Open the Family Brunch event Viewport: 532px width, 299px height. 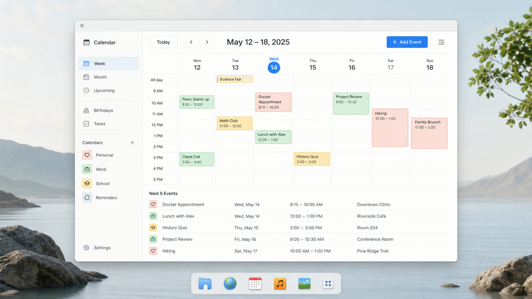tap(429, 133)
